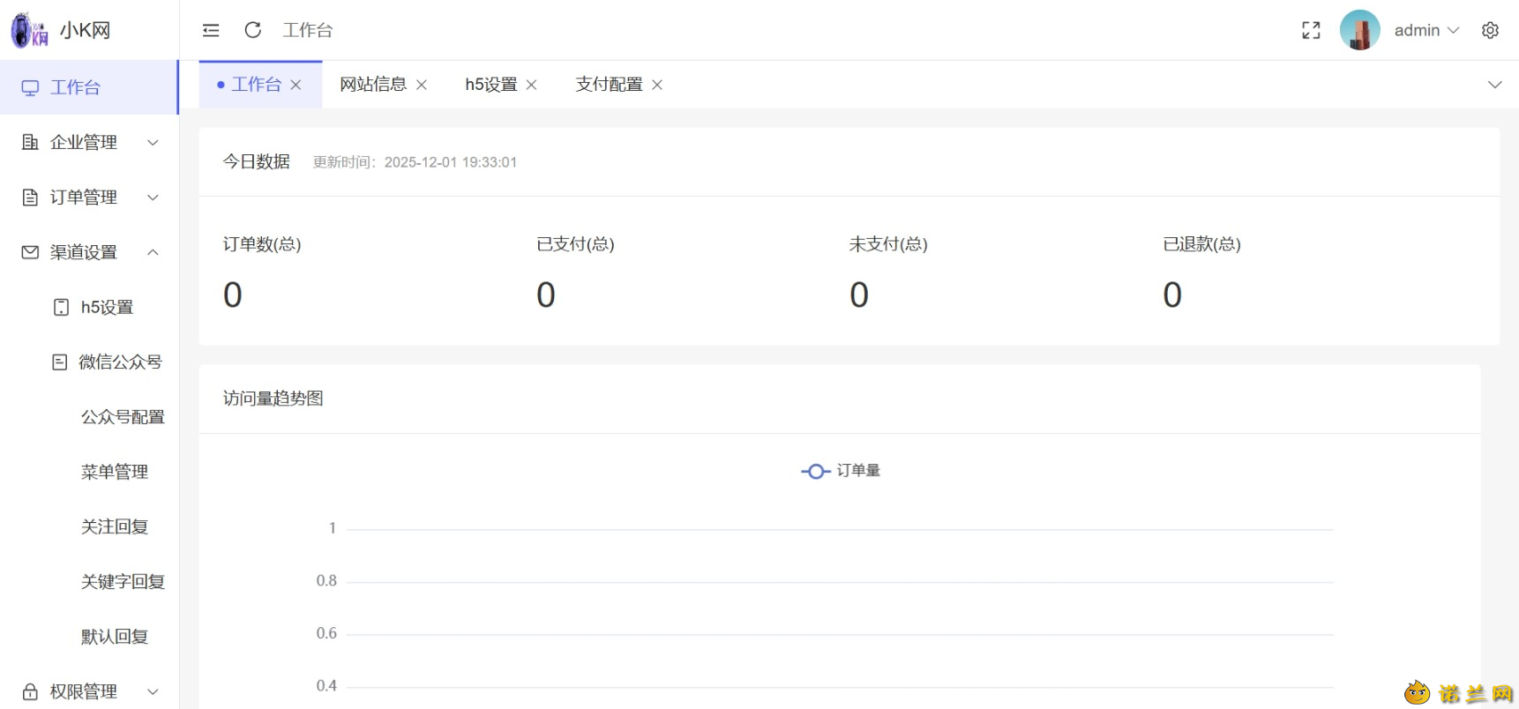Open the admin user dropdown
Viewport: 1519px width, 709px height.
pos(1426,30)
